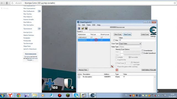Open Мои Сообщения in VK sidebar
177x99 pixels.
(x=29, y=11)
